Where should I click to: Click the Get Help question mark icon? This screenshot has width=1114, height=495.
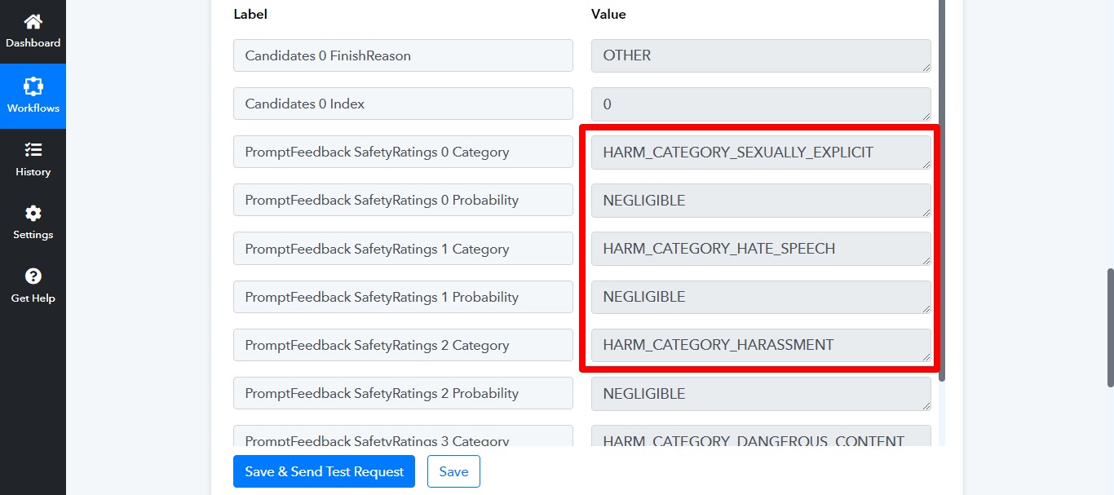click(x=33, y=276)
